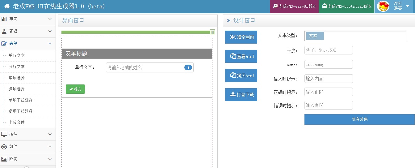Click the monitor icon beside 控件
415x168 pixels.
(x=4, y=134)
